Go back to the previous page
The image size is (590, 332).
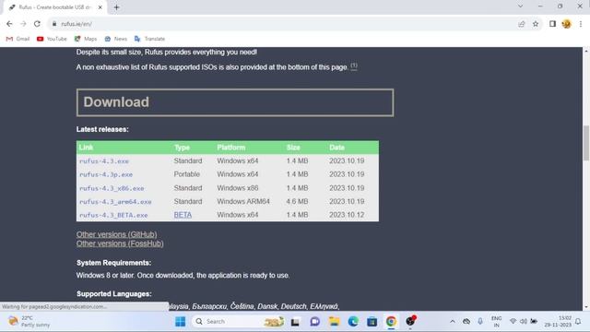click(x=9, y=24)
